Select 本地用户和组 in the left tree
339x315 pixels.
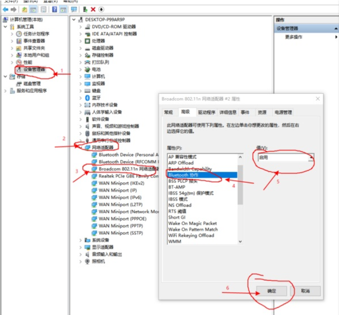[x=36, y=55]
